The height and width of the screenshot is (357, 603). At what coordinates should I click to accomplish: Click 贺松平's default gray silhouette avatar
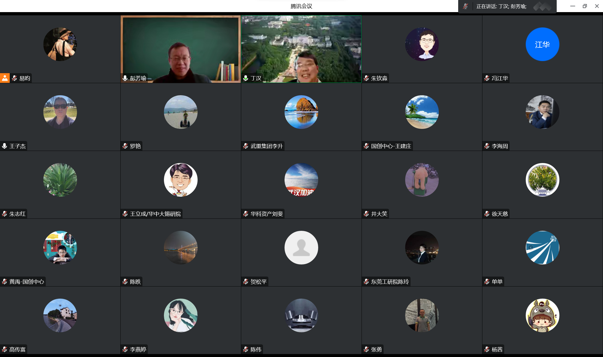[301, 248]
